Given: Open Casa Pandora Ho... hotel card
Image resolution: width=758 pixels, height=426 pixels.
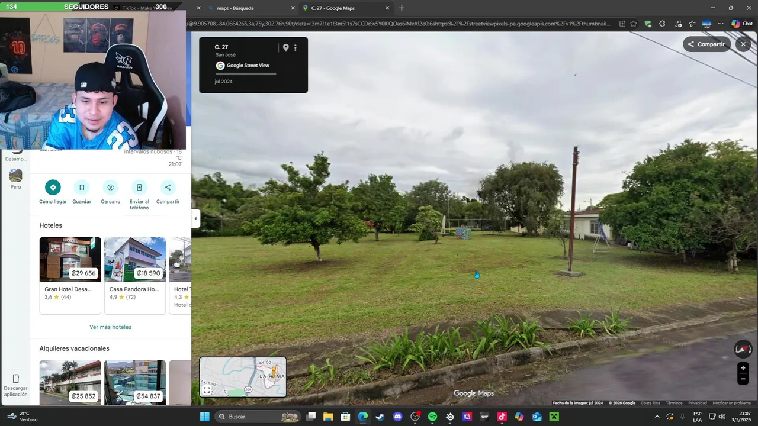Looking at the screenshot, I should coord(135,275).
